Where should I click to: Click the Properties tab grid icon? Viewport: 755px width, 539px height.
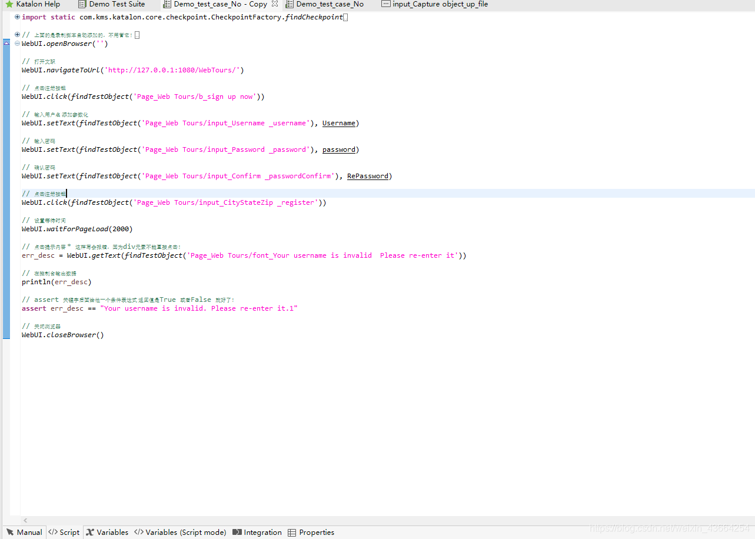292,533
